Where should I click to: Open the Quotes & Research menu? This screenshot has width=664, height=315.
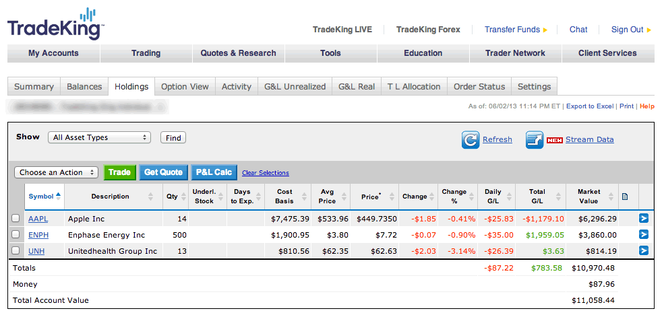(239, 53)
